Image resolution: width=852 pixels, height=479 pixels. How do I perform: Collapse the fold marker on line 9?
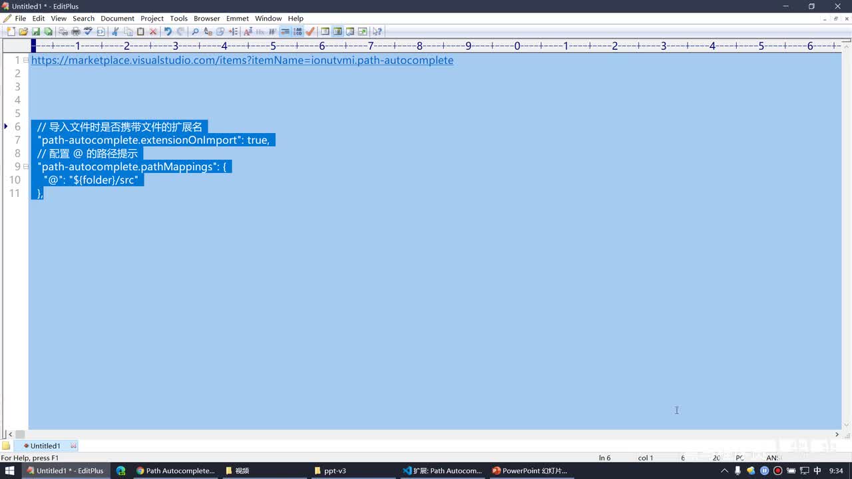click(26, 166)
